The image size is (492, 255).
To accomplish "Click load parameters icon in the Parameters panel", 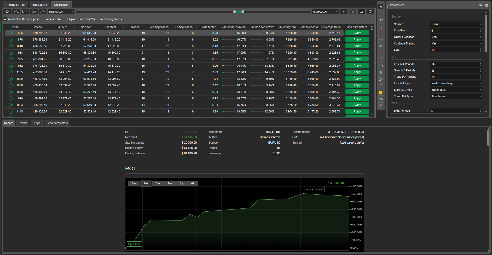I will (481, 5).
